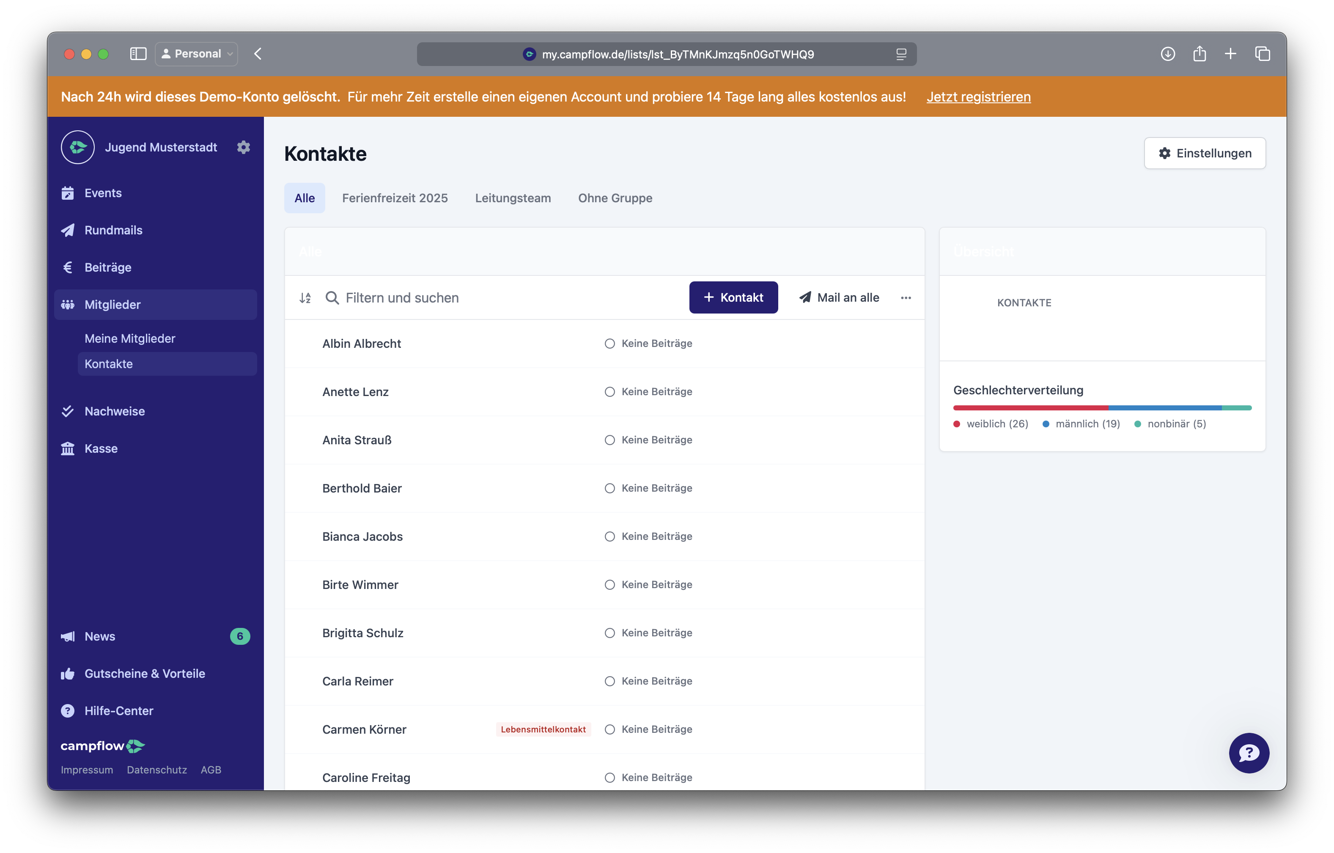Image resolution: width=1334 pixels, height=853 pixels.
Task: Open the AGB footer link
Action: (211, 770)
